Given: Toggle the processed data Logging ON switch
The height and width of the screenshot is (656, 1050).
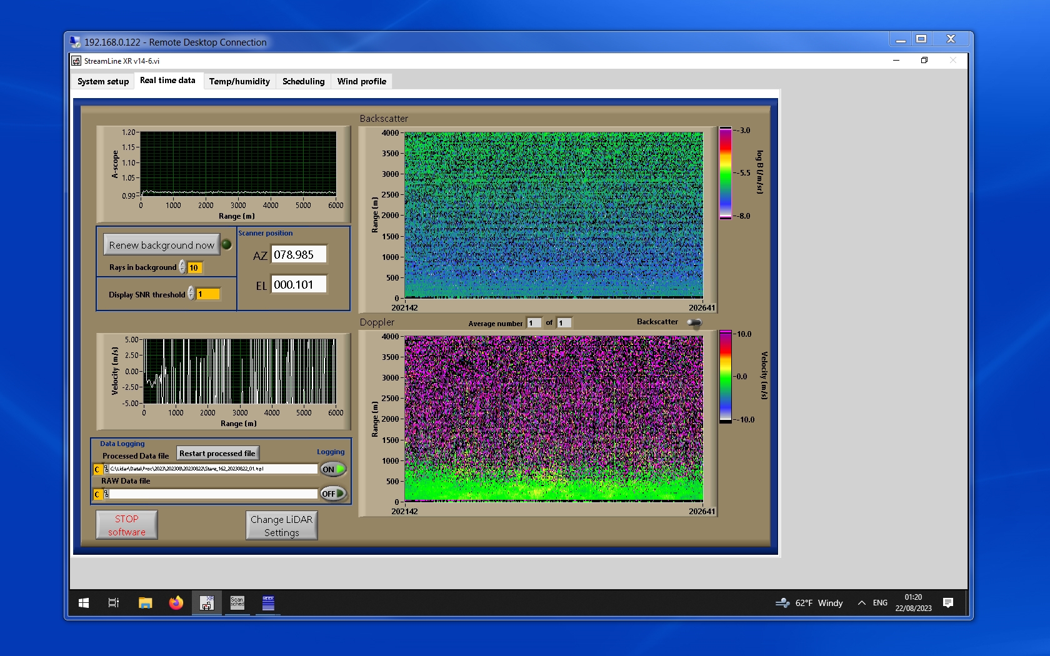Looking at the screenshot, I should [x=332, y=469].
